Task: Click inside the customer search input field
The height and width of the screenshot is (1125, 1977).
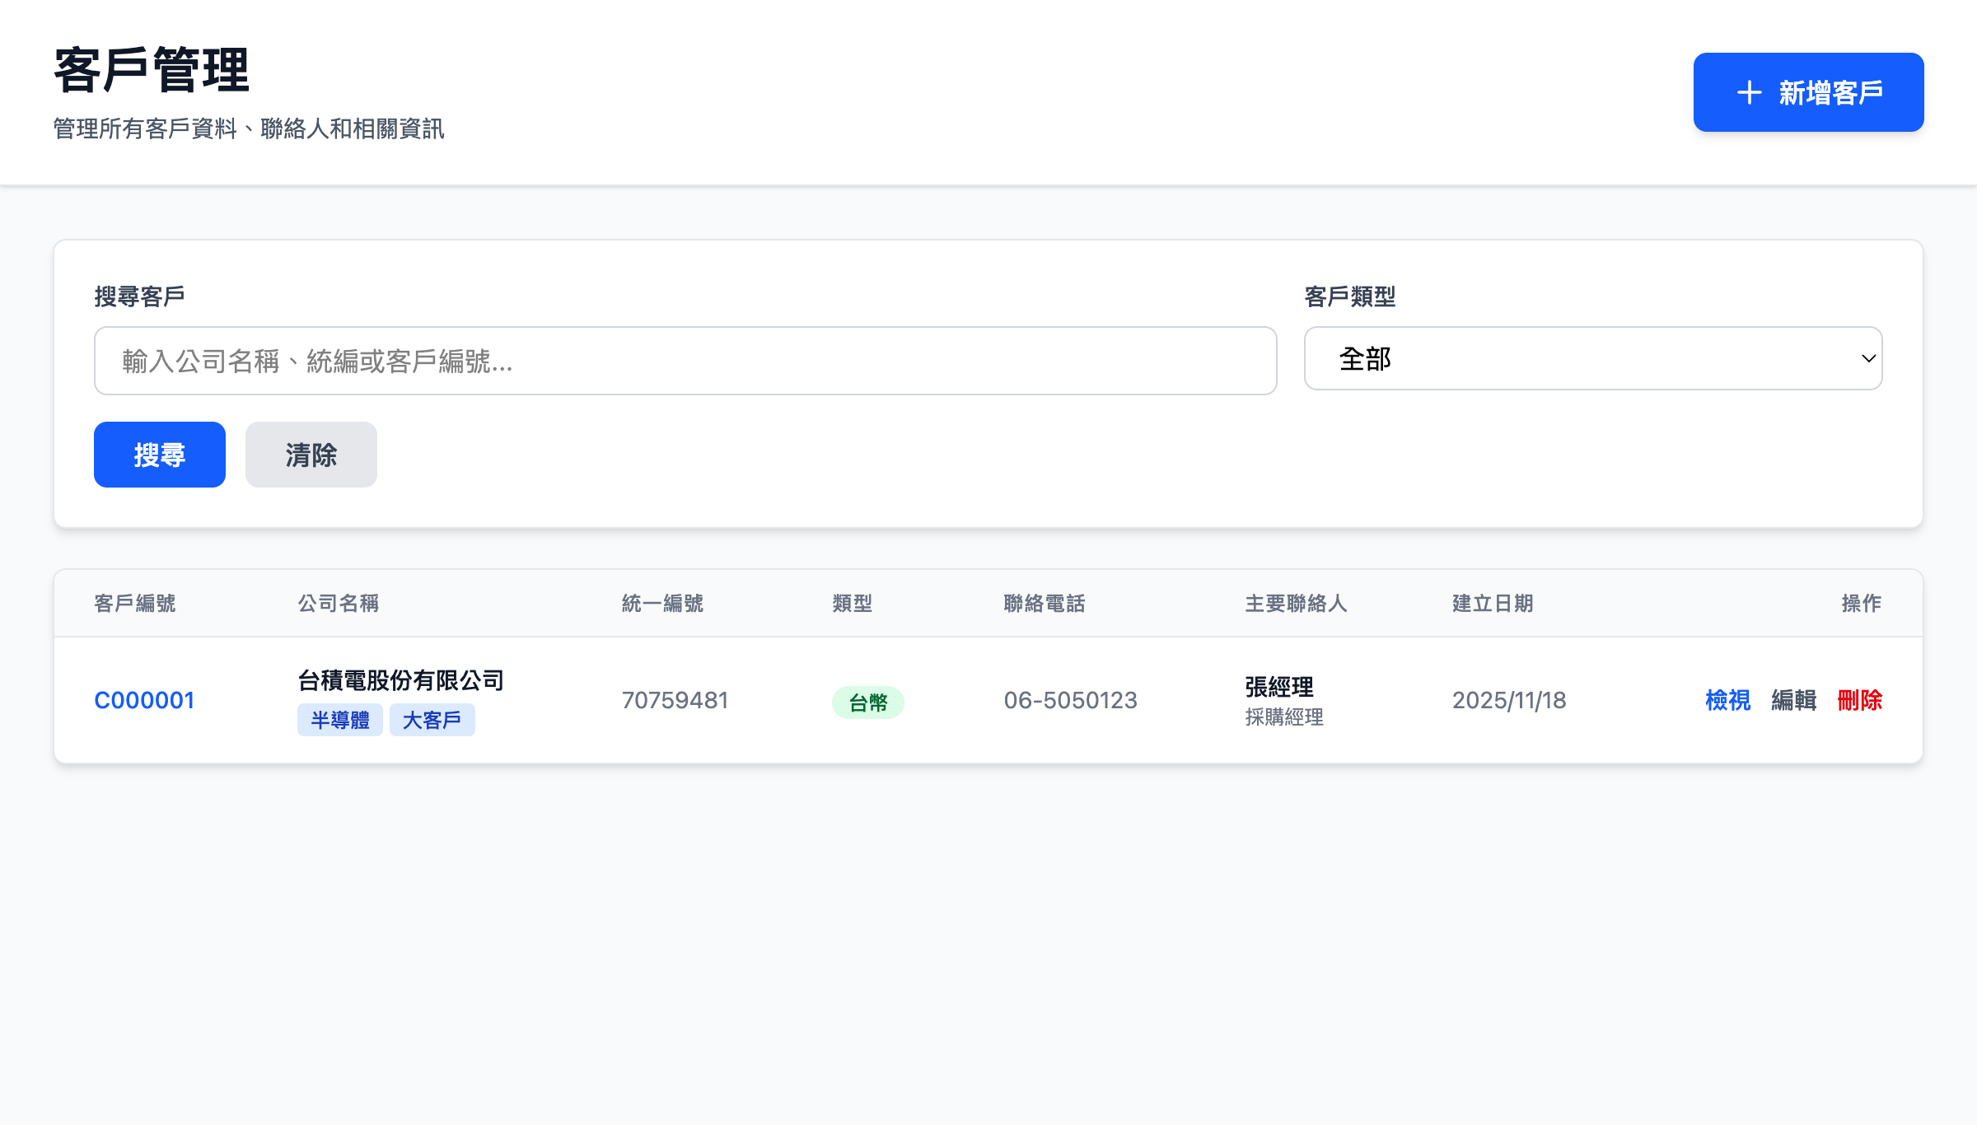Action: tap(685, 361)
